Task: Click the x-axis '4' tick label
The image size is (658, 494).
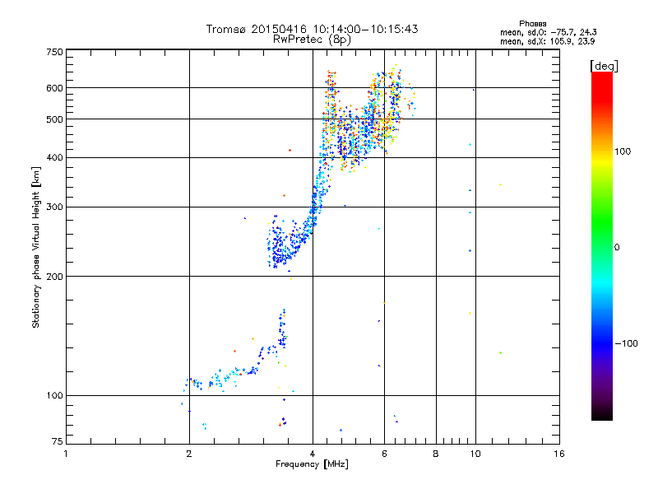Action: point(313,454)
